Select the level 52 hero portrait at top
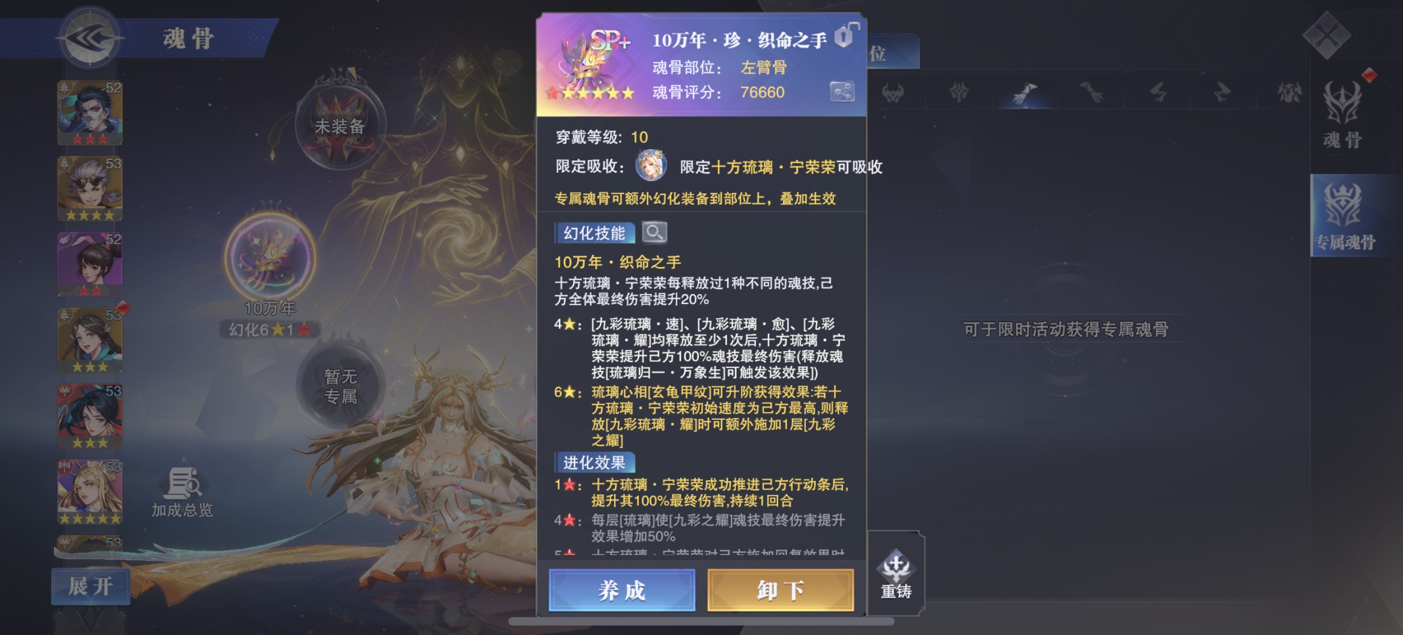 90,113
